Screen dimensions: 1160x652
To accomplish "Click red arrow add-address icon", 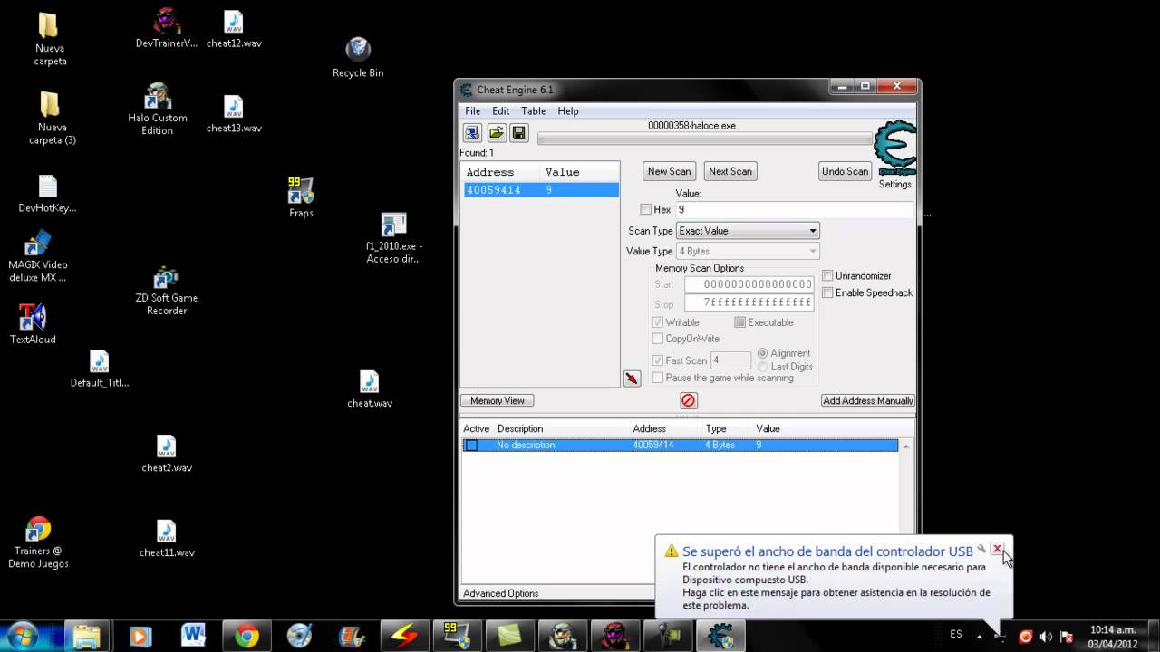I will click(x=633, y=379).
